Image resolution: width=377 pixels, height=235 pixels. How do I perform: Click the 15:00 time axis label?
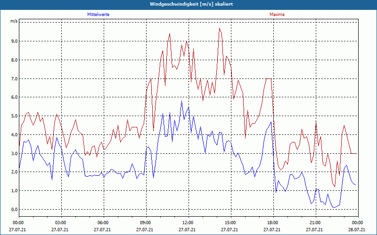point(229,223)
